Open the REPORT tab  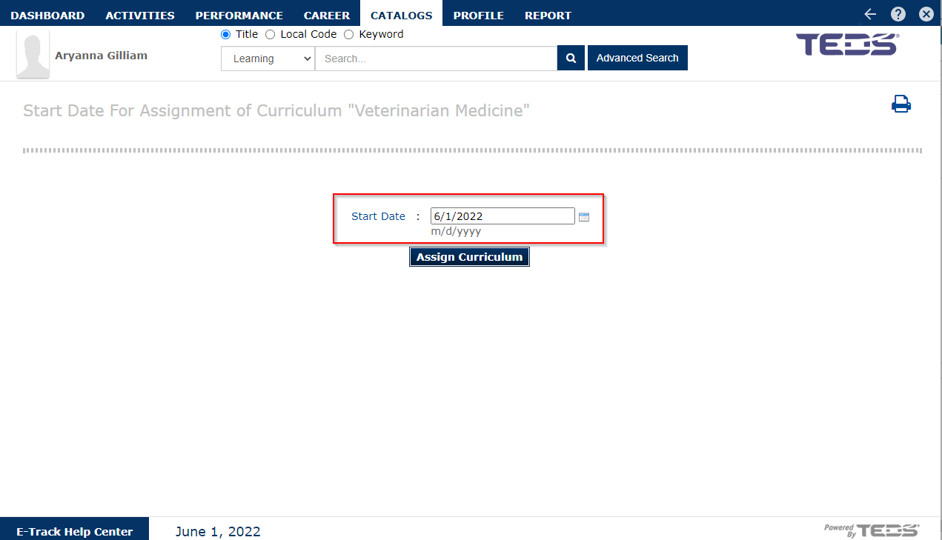[548, 15]
